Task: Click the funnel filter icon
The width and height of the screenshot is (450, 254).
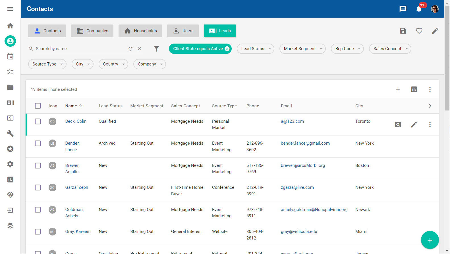Action: click(156, 49)
